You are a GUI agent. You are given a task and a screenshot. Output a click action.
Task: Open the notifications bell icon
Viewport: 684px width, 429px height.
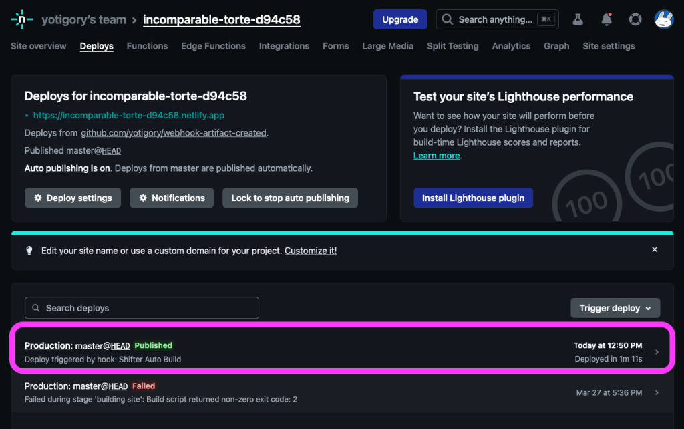(x=607, y=19)
